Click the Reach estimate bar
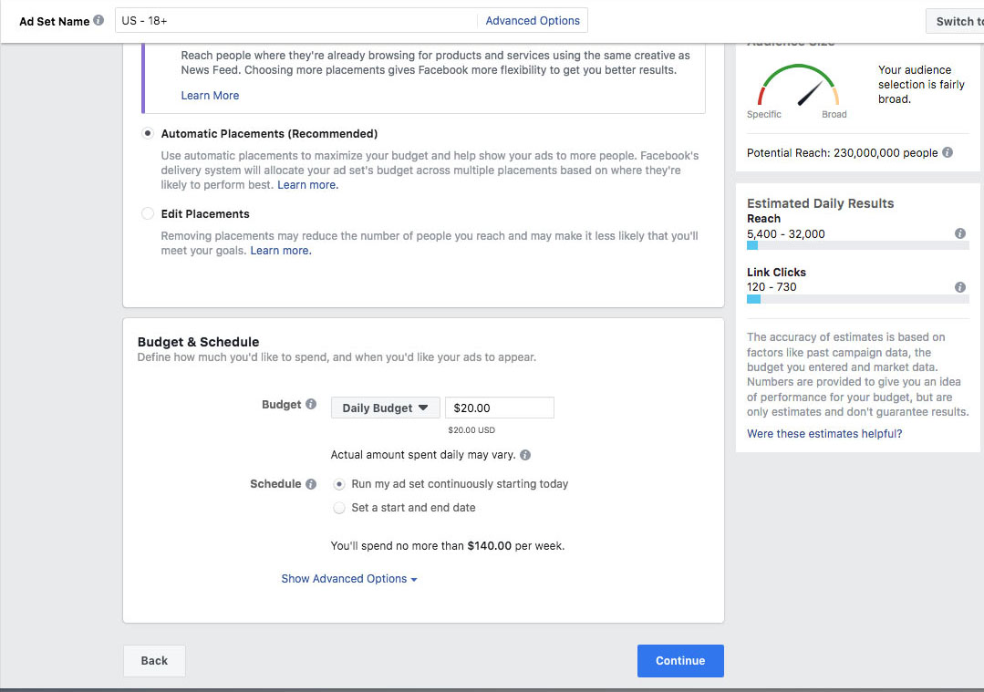The height and width of the screenshot is (692, 984). coord(857,245)
